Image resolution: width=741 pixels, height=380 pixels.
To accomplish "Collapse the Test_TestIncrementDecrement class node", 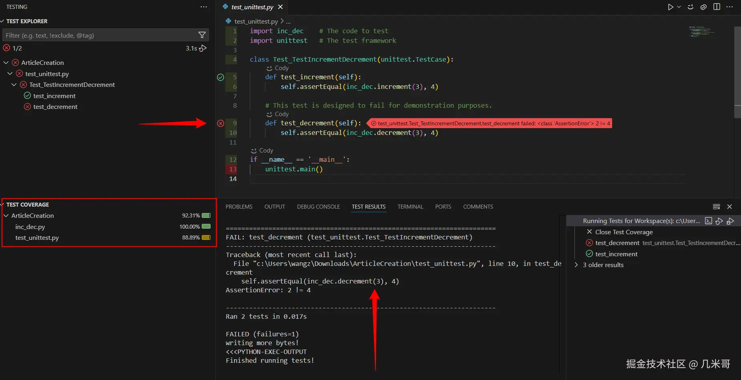I will 14,84.
